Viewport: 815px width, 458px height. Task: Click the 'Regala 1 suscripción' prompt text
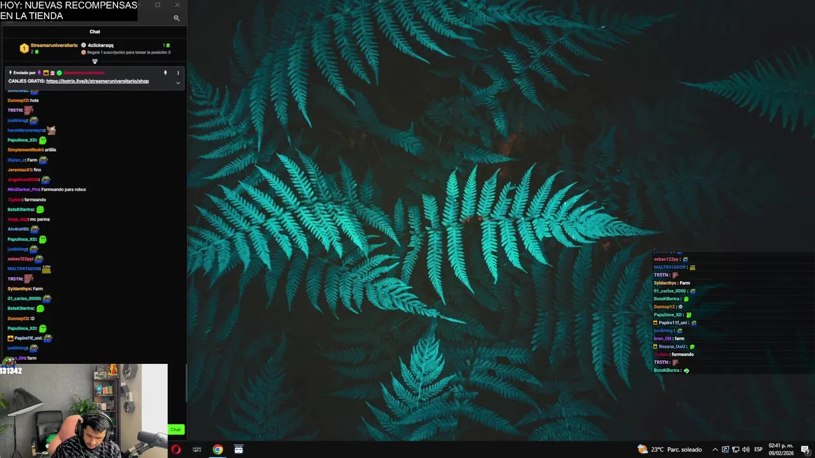tap(129, 52)
